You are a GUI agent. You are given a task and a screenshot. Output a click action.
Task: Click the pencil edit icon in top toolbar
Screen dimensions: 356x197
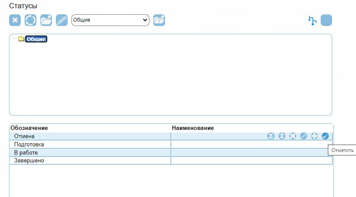61,20
